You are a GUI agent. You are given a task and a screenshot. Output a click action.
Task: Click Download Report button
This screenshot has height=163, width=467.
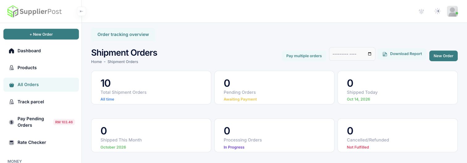point(402,54)
